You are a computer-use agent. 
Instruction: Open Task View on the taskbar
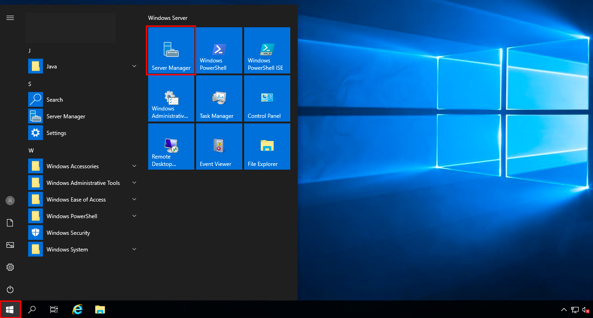tap(54, 310)
